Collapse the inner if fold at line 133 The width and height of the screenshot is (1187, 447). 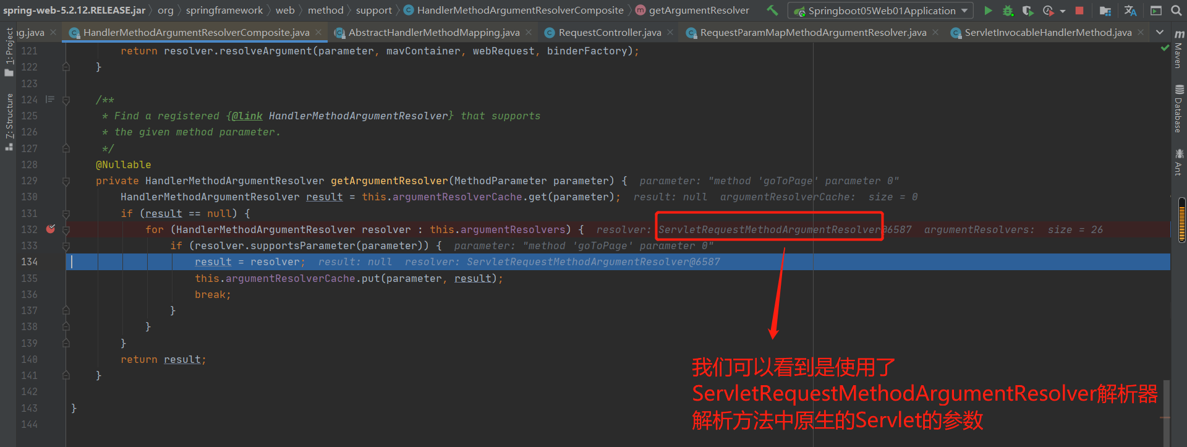(x=66, y=245)
